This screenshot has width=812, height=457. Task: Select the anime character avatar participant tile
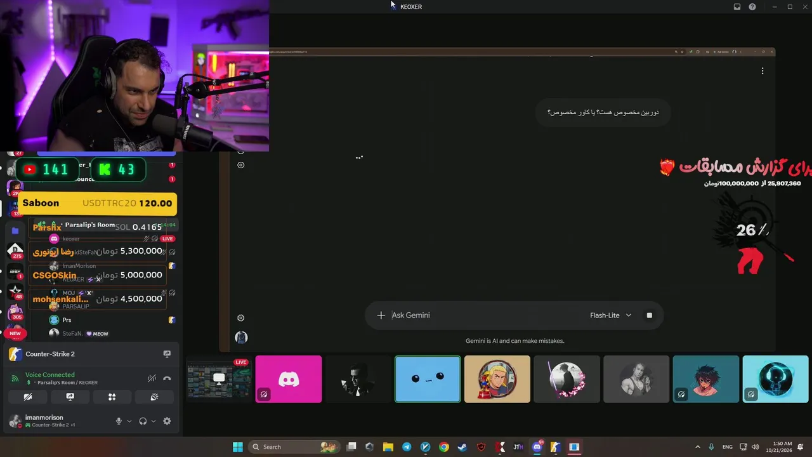coord(706,379)
